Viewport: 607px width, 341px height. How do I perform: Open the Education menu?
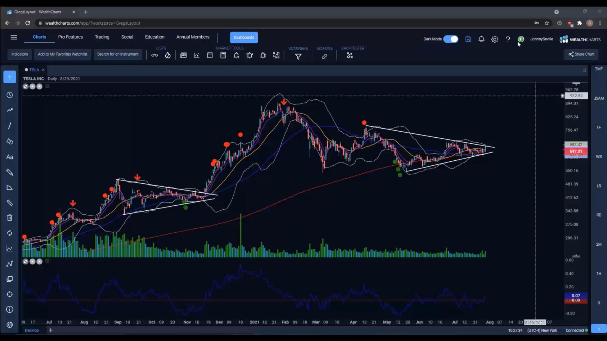155,37
